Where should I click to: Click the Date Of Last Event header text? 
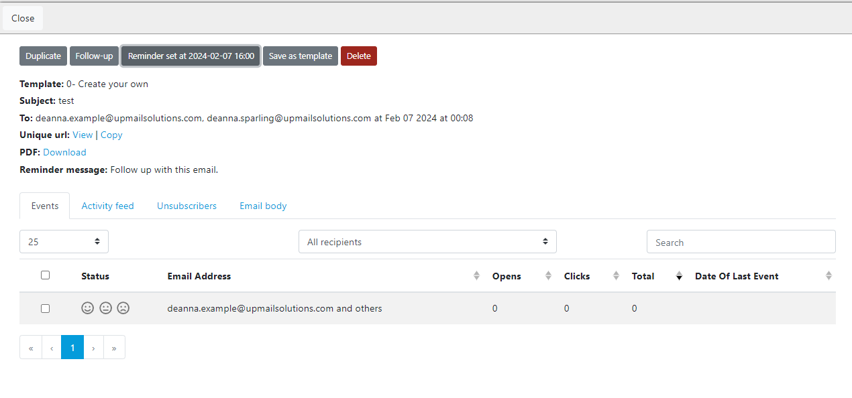737,276
